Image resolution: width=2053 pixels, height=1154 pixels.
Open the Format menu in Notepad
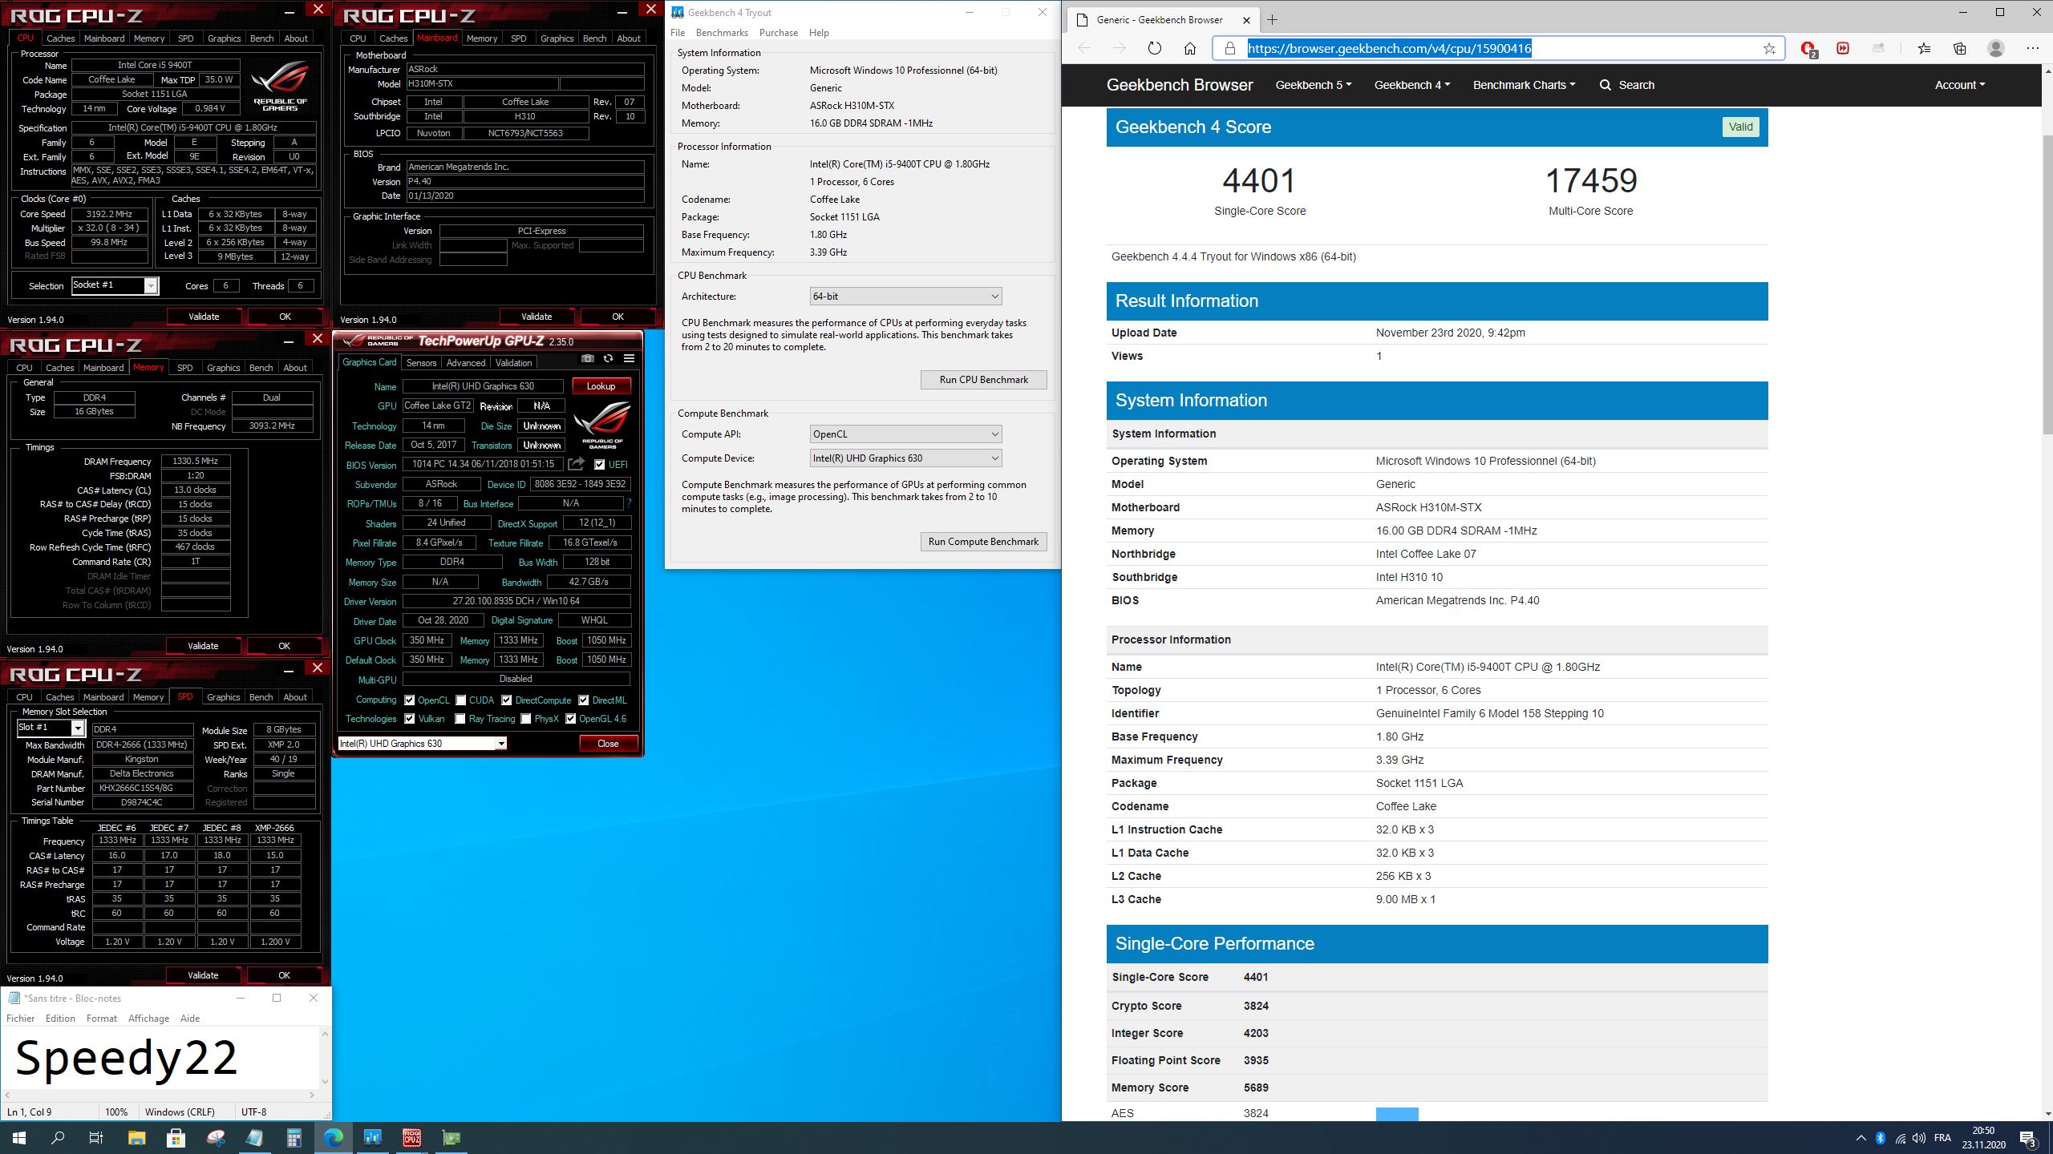tap(102, 1019)
